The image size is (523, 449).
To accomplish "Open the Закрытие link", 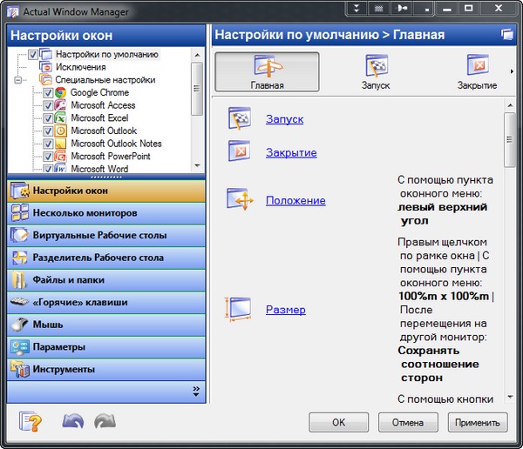I will coord(291,152).
